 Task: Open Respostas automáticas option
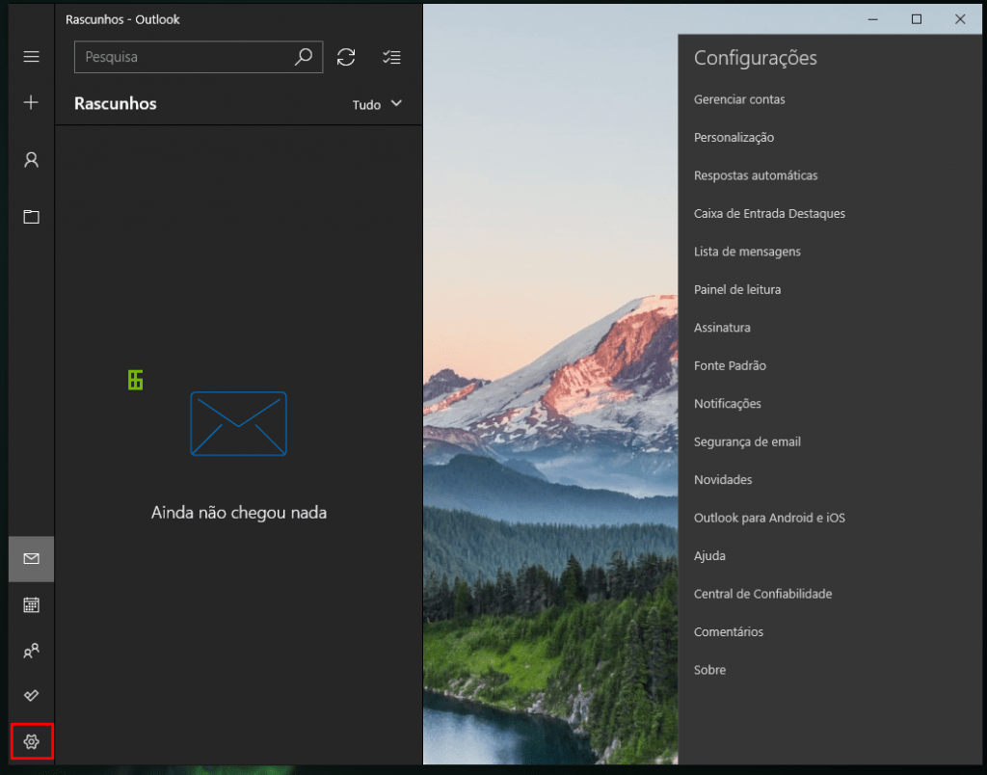click(756, 175)
